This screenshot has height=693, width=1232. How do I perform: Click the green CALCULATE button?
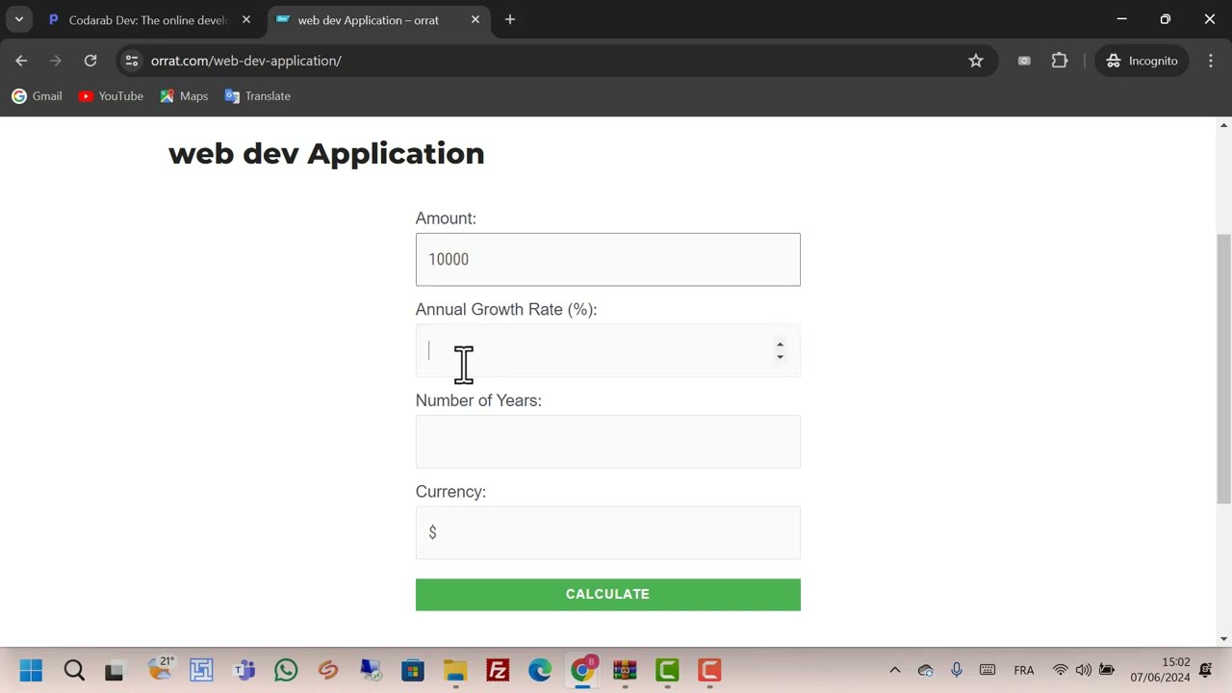click(x=607, y=594)
